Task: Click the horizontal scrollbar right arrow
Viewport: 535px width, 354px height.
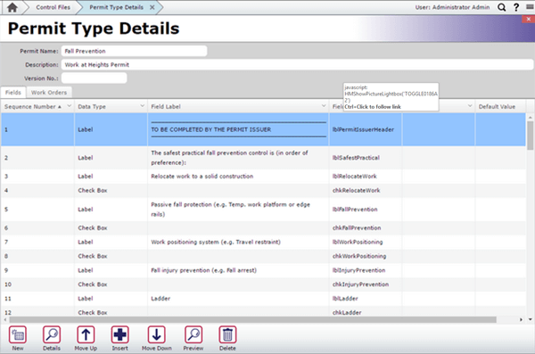Action: pos(521,319)
